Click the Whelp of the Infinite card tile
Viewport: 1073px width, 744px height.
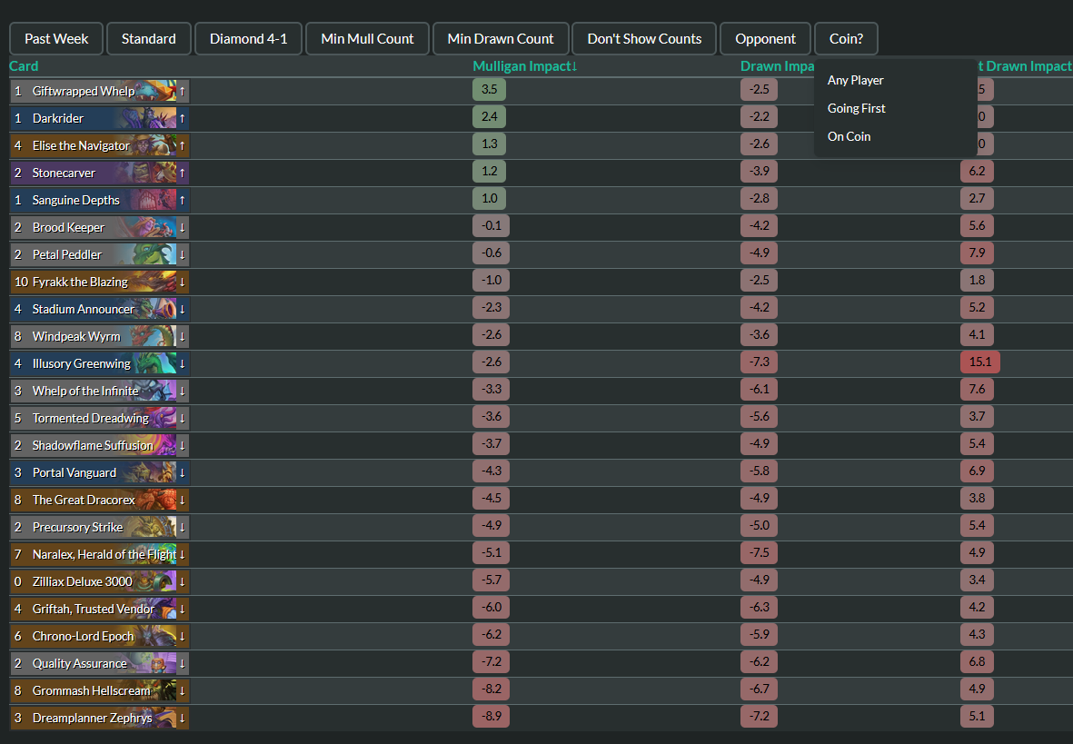99,391
